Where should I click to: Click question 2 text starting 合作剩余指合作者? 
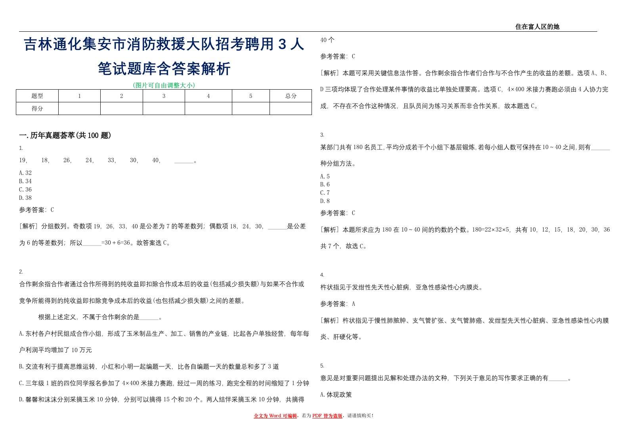[162, 292]
